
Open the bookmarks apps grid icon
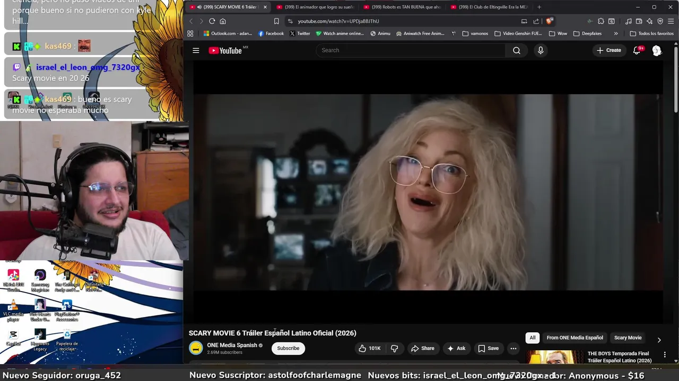pyautogui.click(x=190, y=33)
